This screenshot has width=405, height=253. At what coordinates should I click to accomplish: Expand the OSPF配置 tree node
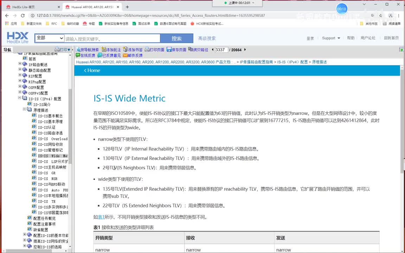[20, 86]
